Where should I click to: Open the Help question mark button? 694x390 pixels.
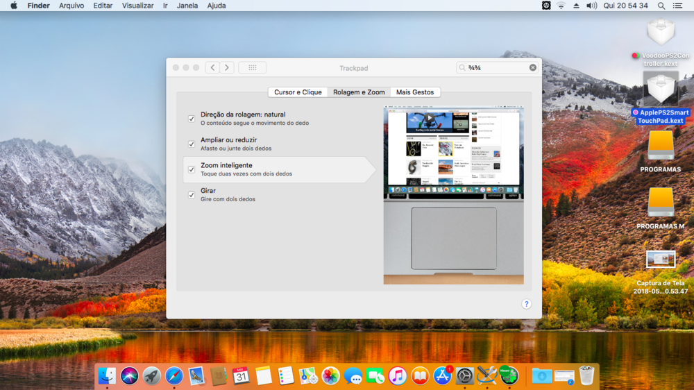click(x=526, y=304)
